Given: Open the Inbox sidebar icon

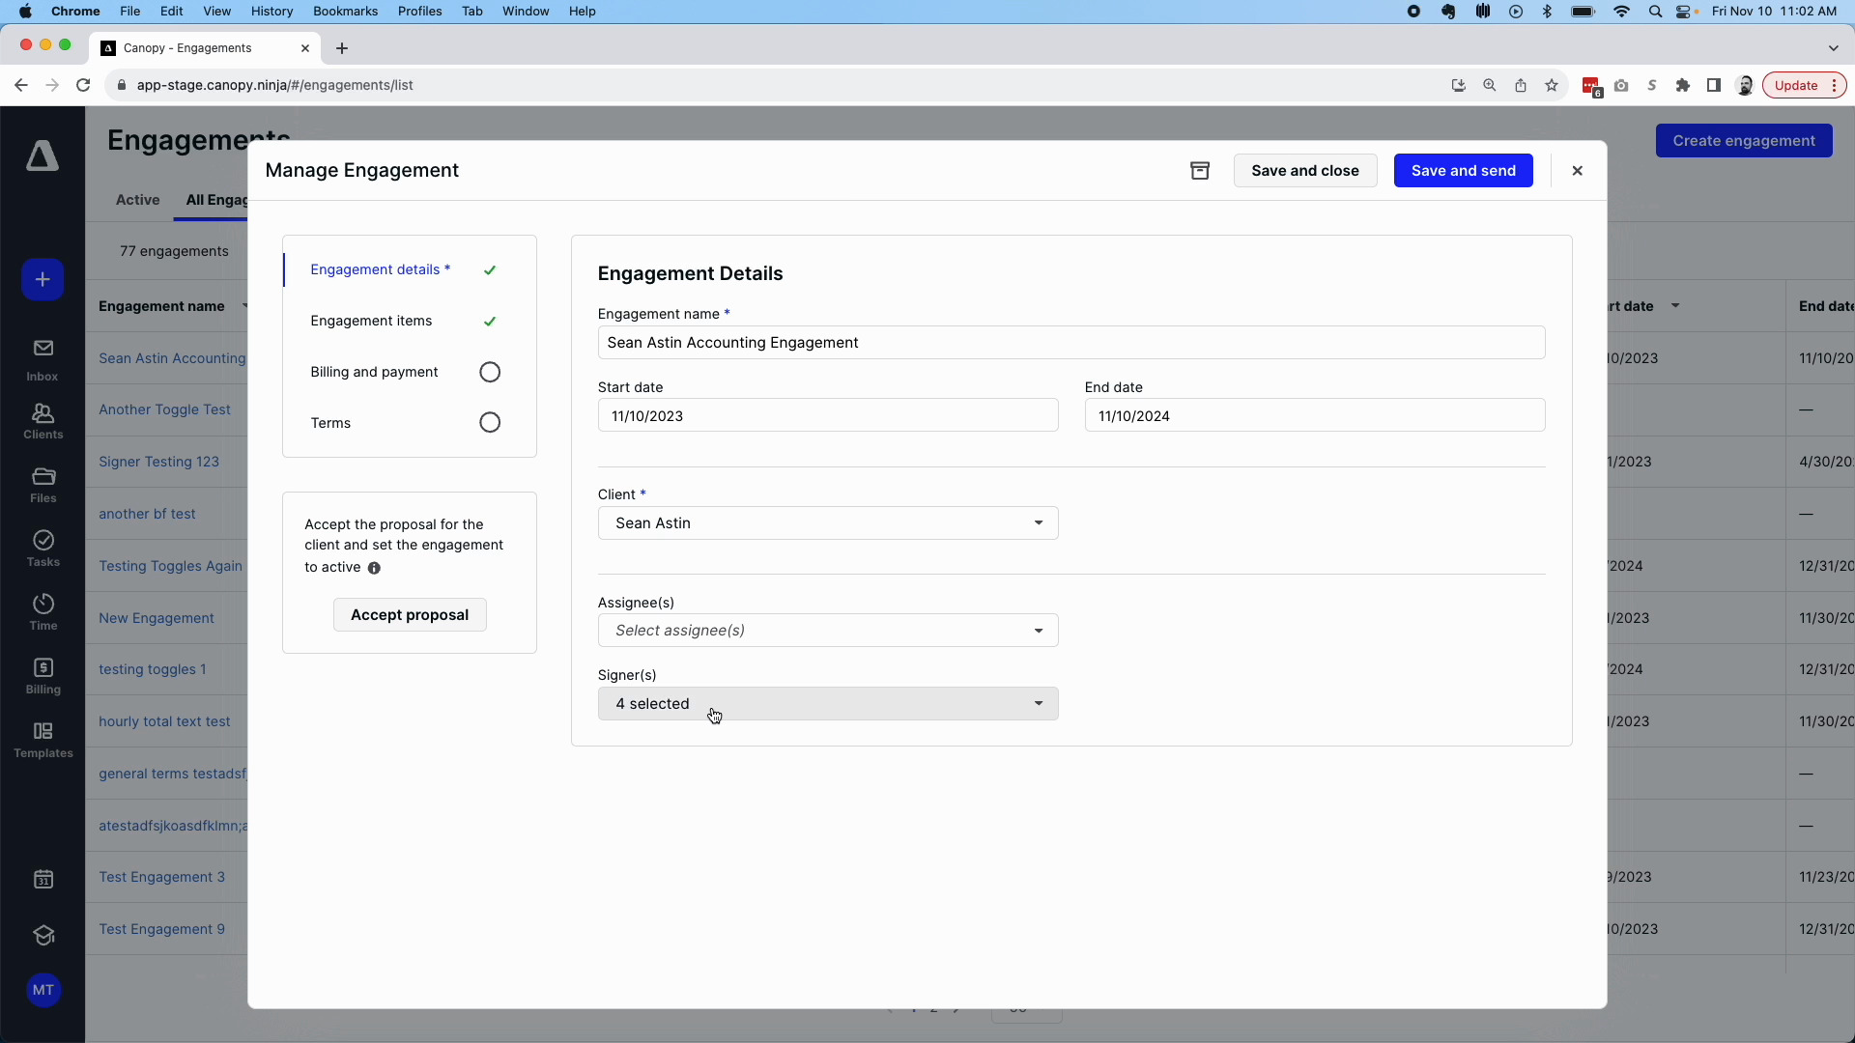Looking at the screenshot, I should click(43, 359).
